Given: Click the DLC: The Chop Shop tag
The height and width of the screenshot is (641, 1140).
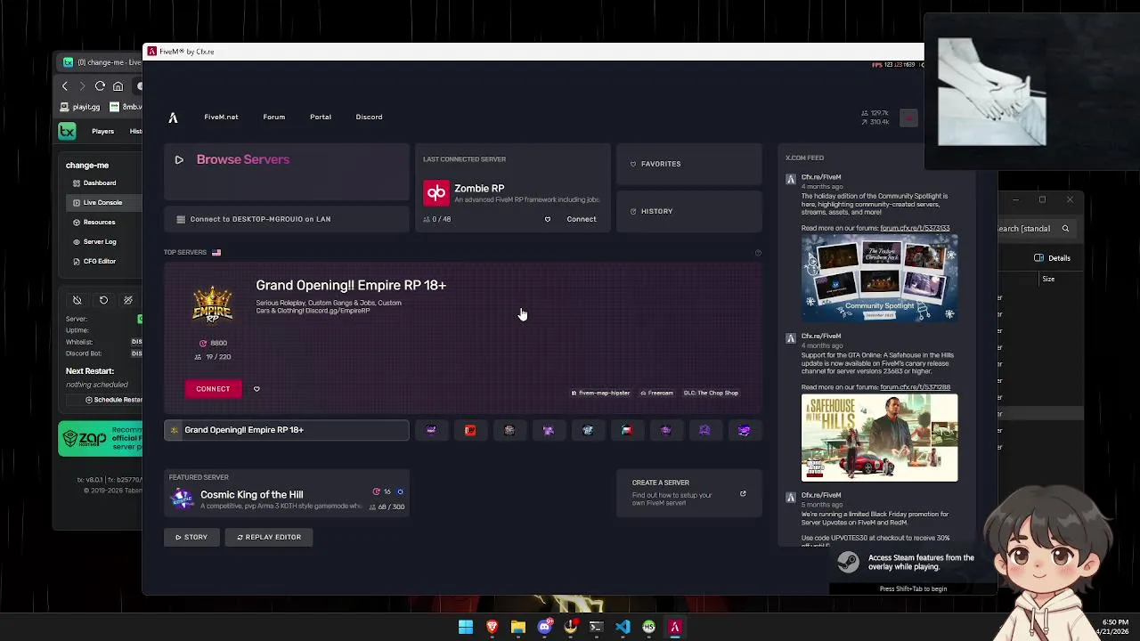Looking at the screenshot, I should [711, 393].
